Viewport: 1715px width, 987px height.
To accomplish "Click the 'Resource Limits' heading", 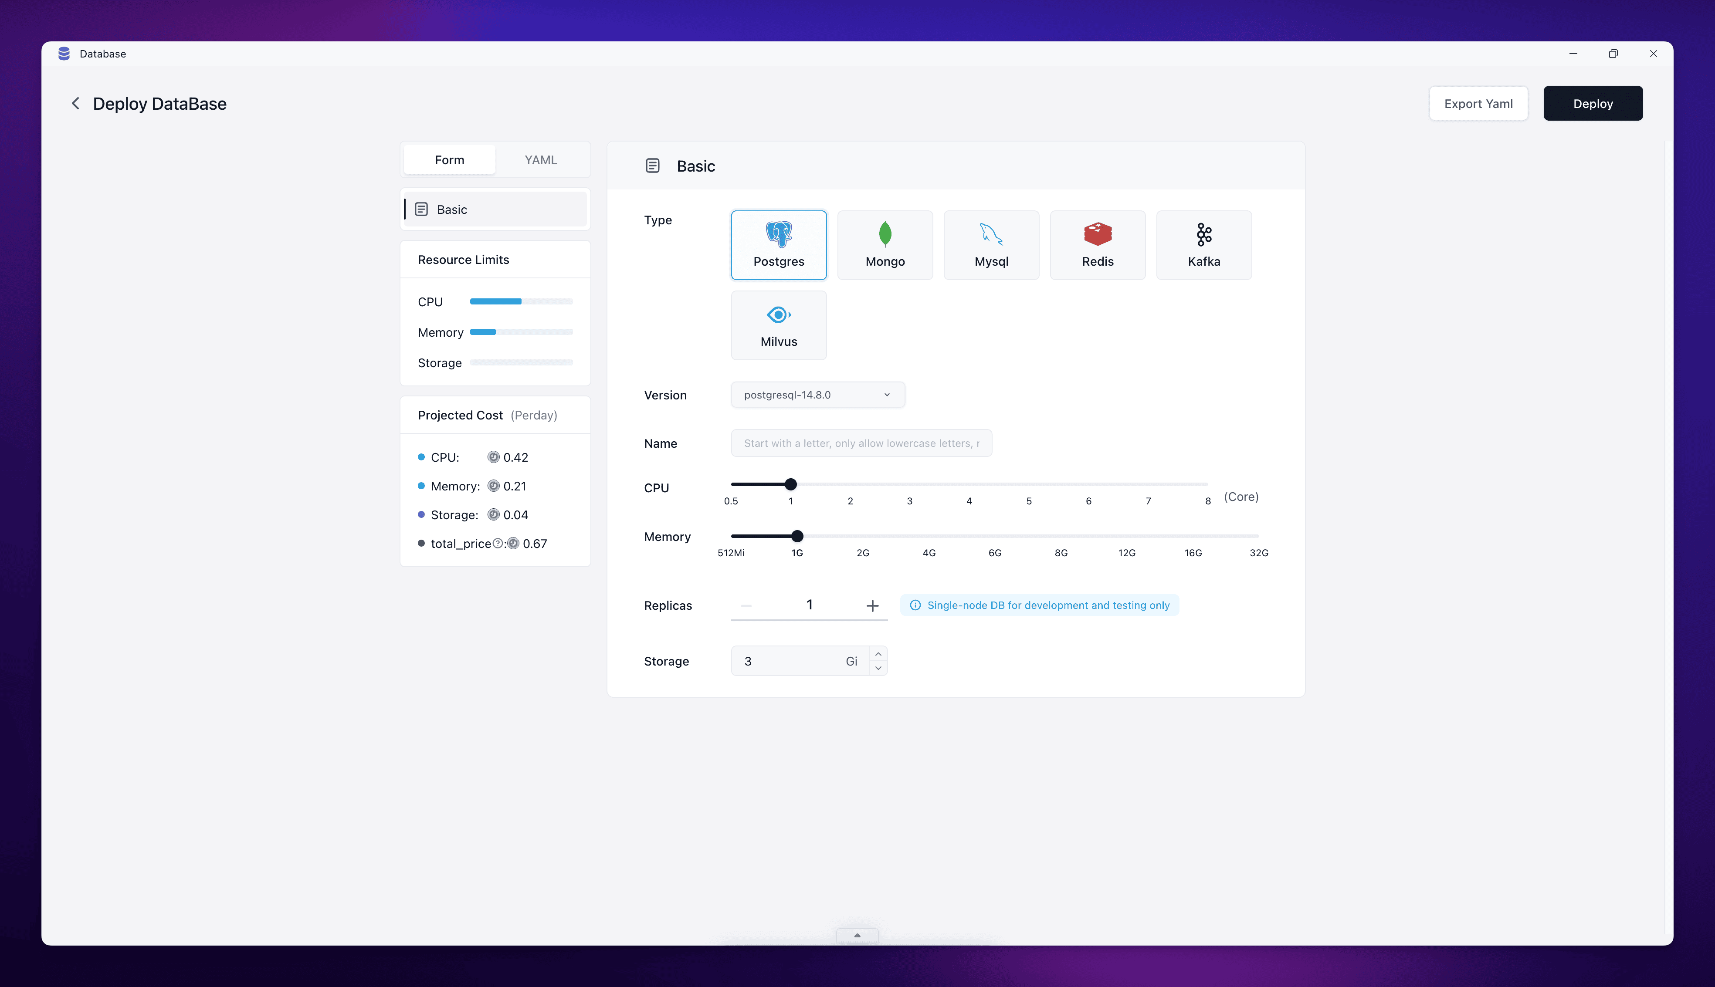I will (x=463, y=260).
